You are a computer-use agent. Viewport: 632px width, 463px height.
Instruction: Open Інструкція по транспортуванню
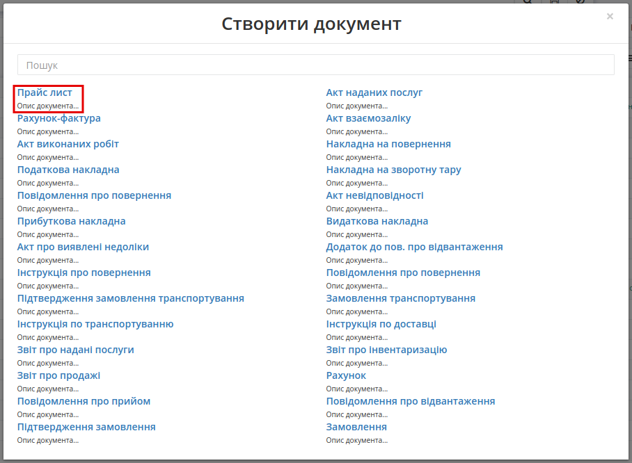(95, 325)
